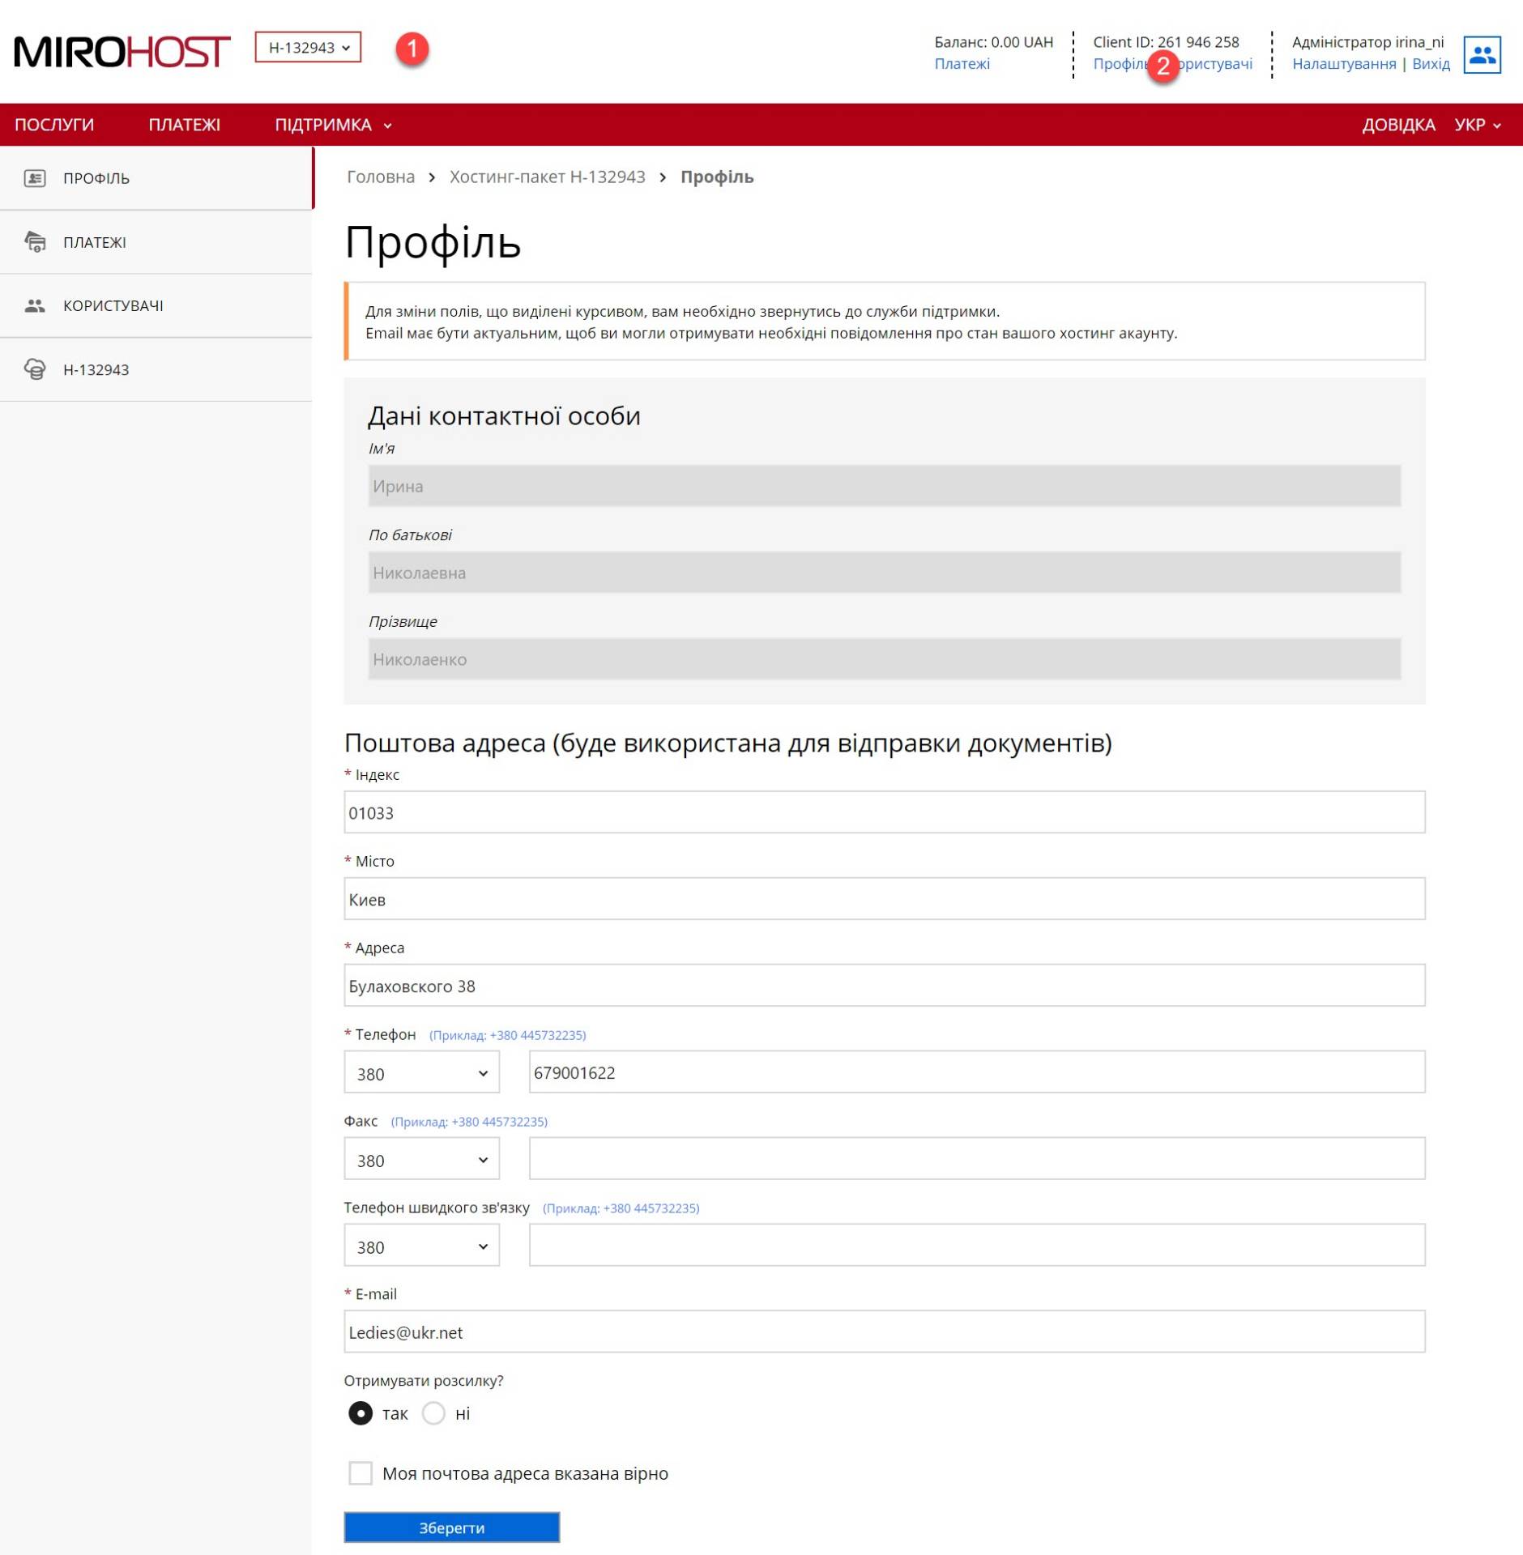
Task: Click the disabled Прізвище field
Action: click(885, 659)
